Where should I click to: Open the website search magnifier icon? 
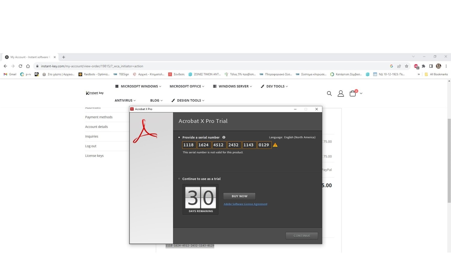click(329, 94)
